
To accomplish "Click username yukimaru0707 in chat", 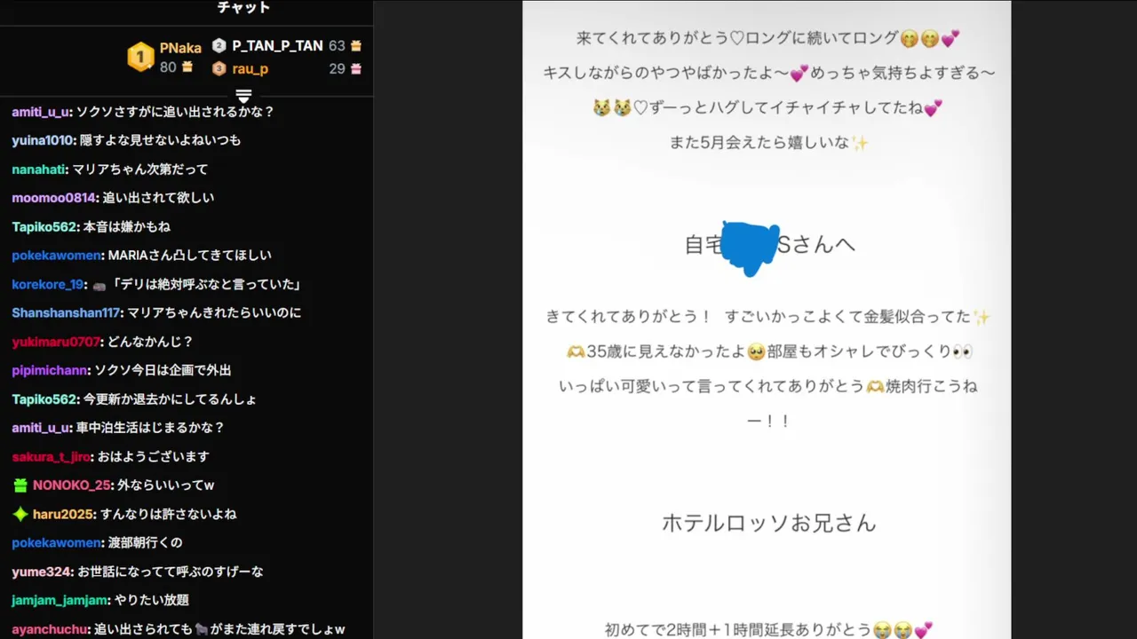I will (55, 342).
